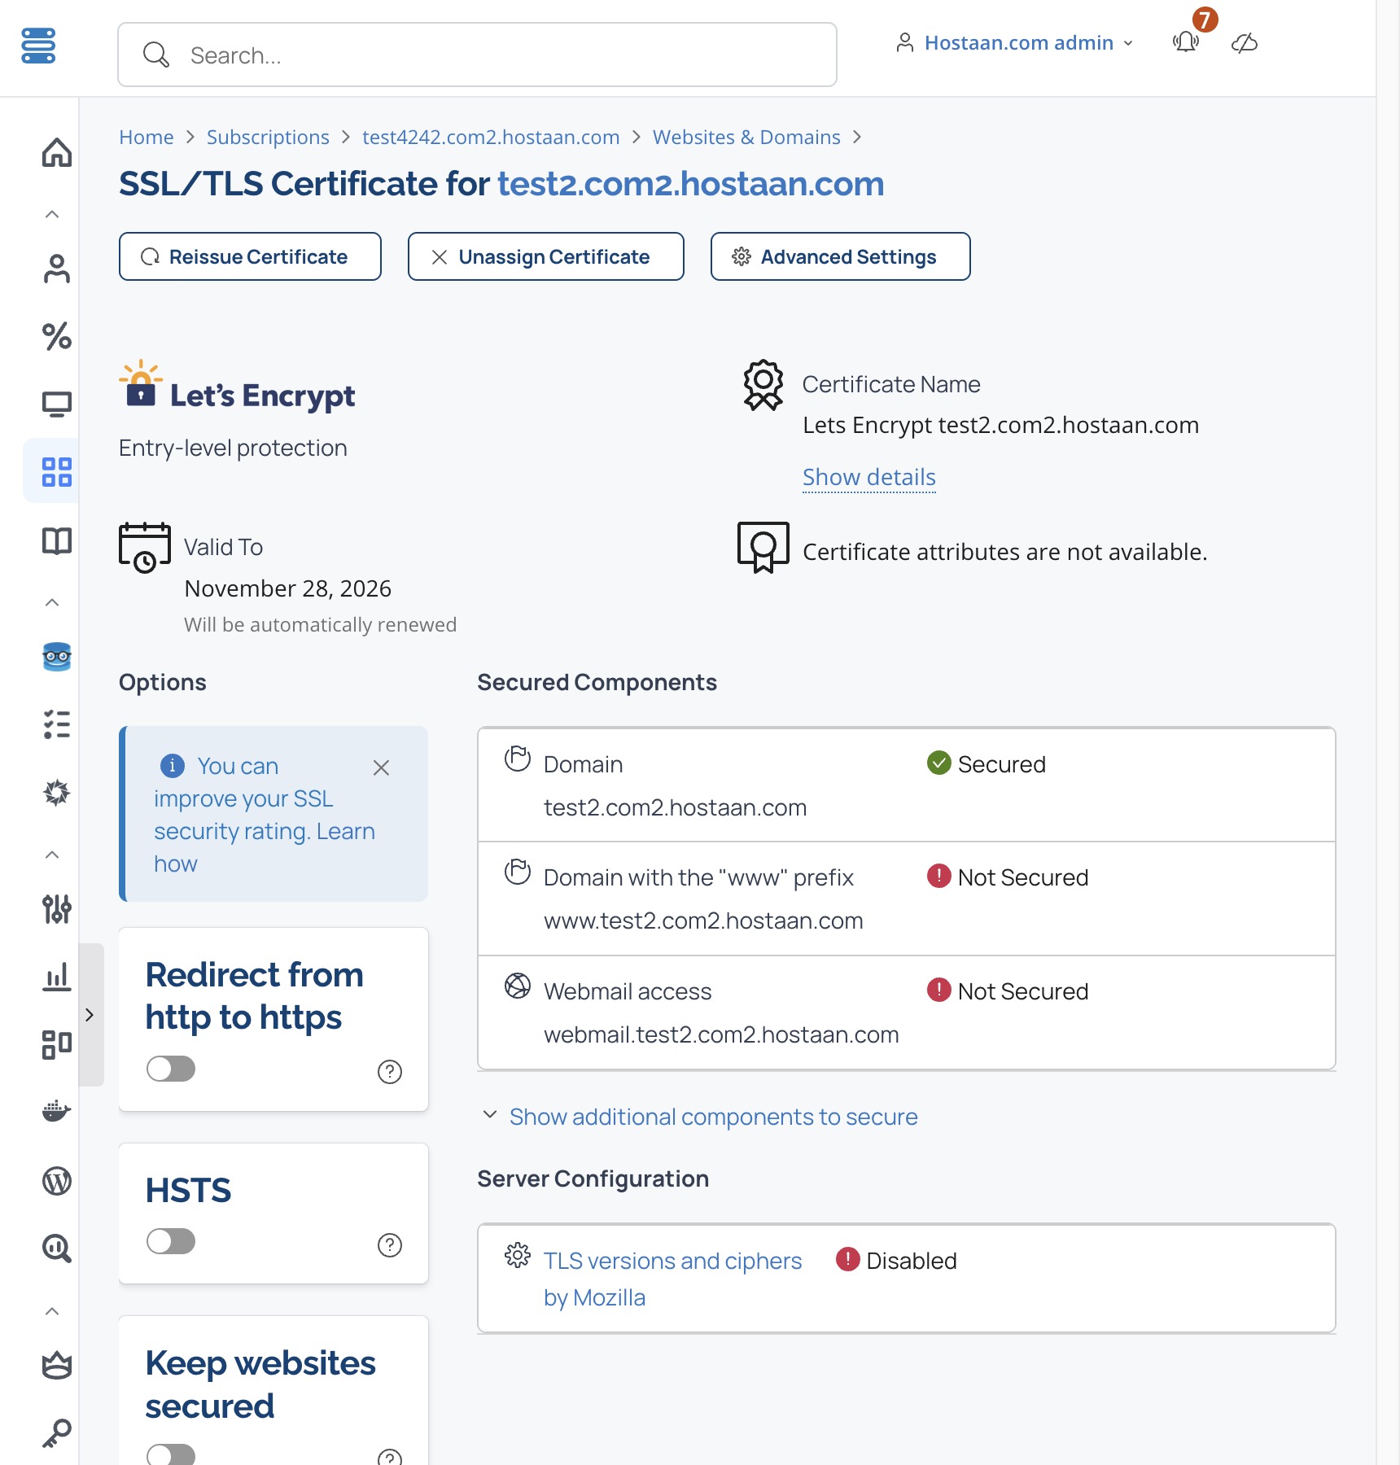The height and width of the screenshot is (1465, 1400).
Task: Click the cloud-off icon in header
Action: [1245, 42]
